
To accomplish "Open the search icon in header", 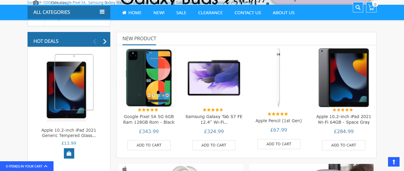I will [358, 7].
